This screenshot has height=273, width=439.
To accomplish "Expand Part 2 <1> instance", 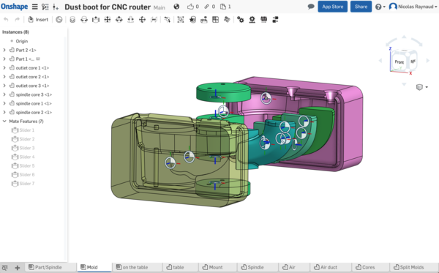I will (x=4, y=50).
